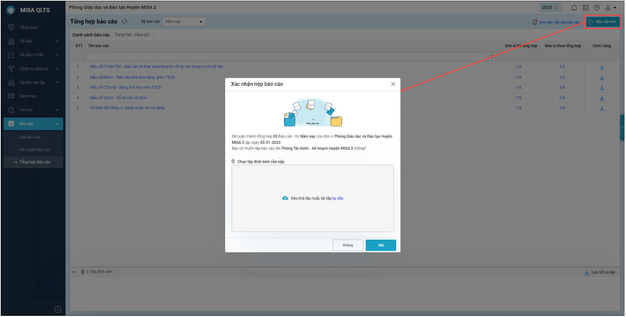Viewport: 626px width, 317px height.
Task: Click the Chức năng column header
Action: (x=602, y=46)
